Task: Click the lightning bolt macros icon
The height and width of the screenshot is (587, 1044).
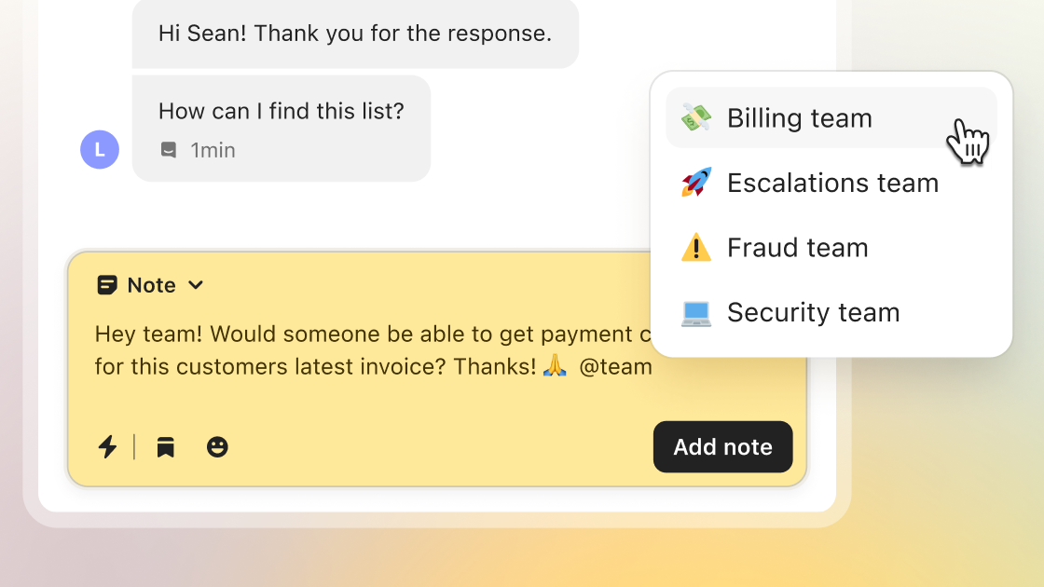Action: point(108,447)
